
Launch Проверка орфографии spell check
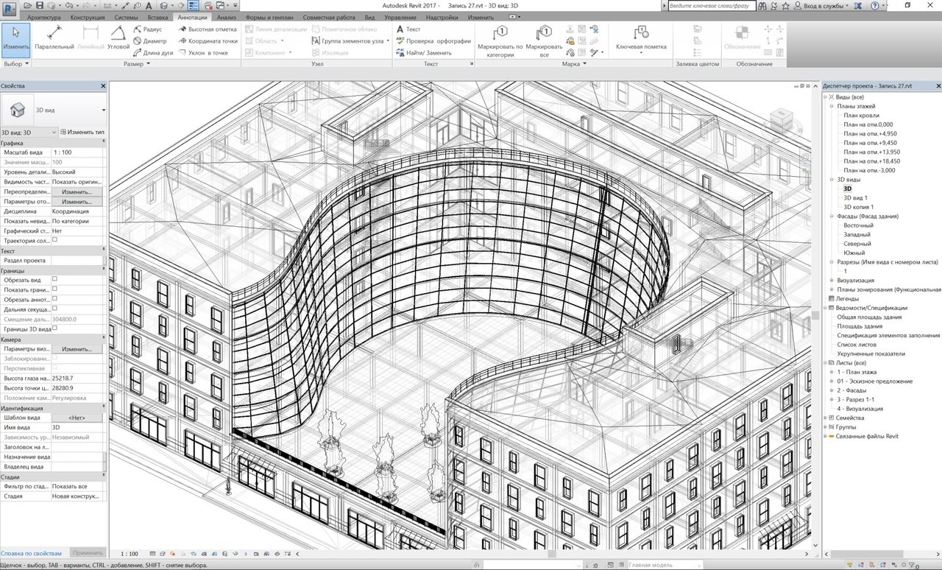433,41
